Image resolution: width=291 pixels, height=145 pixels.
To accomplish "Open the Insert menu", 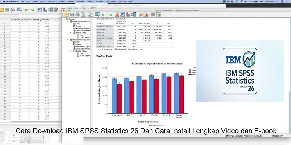I will pos(62,1).
